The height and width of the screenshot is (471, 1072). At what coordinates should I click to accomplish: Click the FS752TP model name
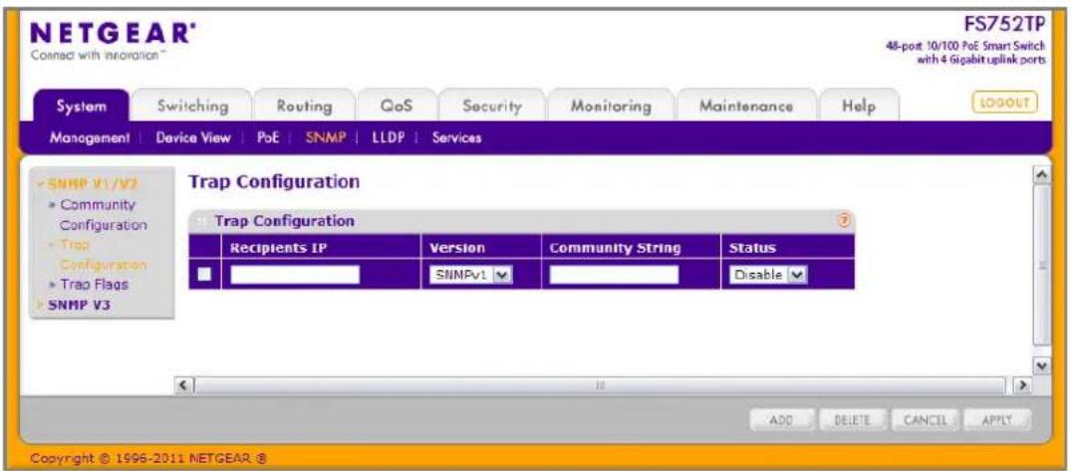click(1004, 24)
